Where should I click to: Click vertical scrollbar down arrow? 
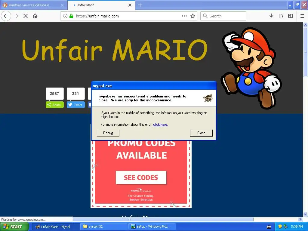[x=305, y=214]
